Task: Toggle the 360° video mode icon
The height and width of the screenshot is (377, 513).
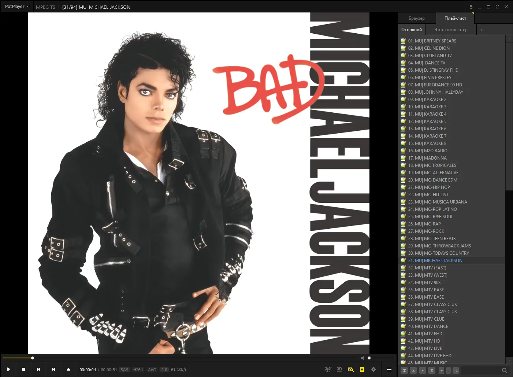Action: click(x=328, y=369)
